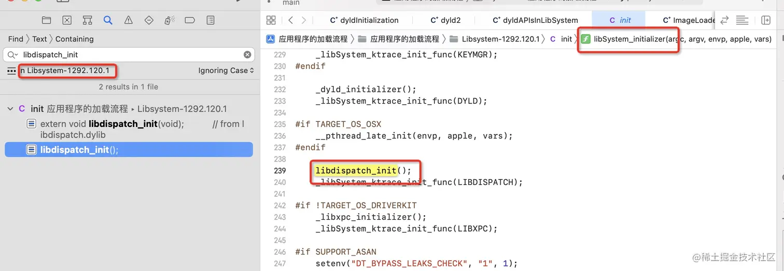Collapse the init file result group
The width and height of the screenshot is (784, 271).
pyautogui.click(x=10, y=109)
